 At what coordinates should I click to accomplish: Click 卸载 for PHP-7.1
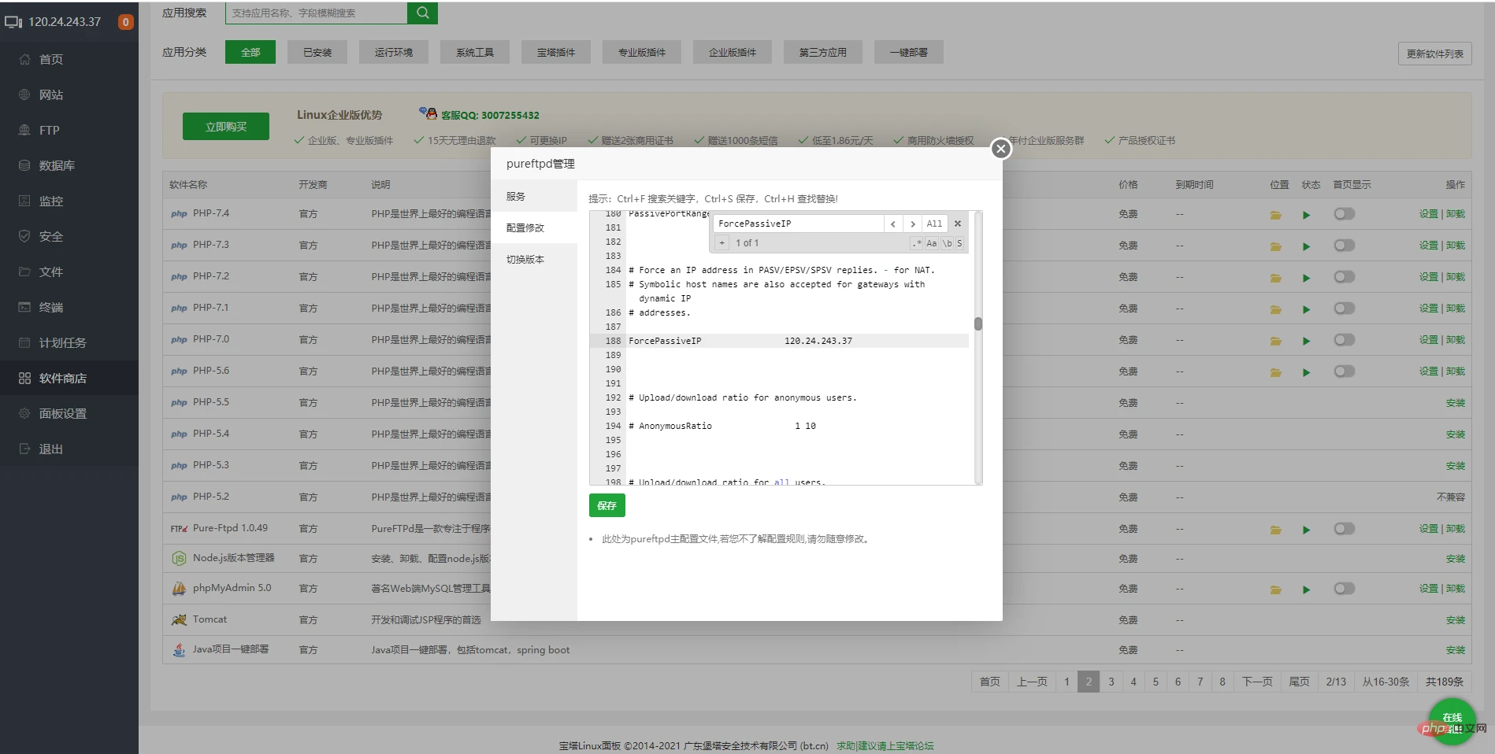click(x=1455, y=309)
